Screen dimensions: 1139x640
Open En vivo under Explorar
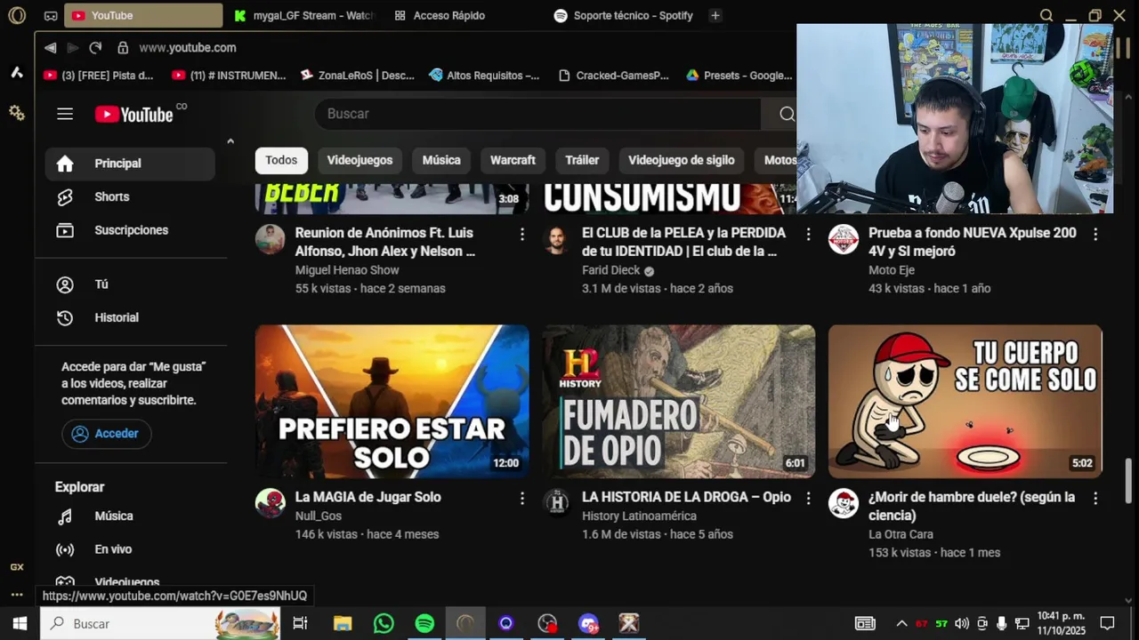point(130,549)
